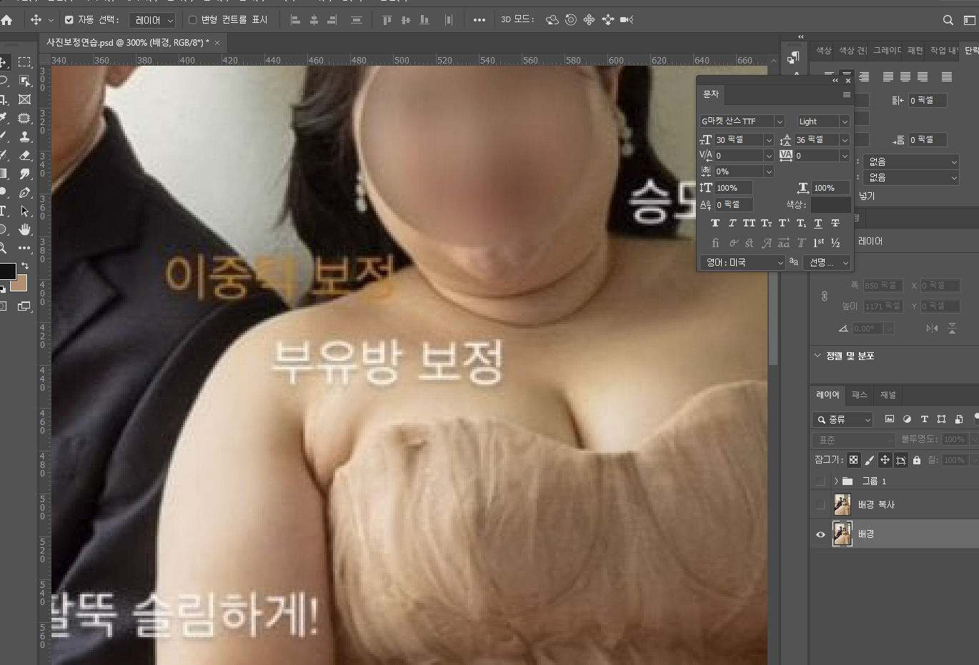Click the align top edges icon
This screenshot has width=979, height=665.
click(387, 20)
